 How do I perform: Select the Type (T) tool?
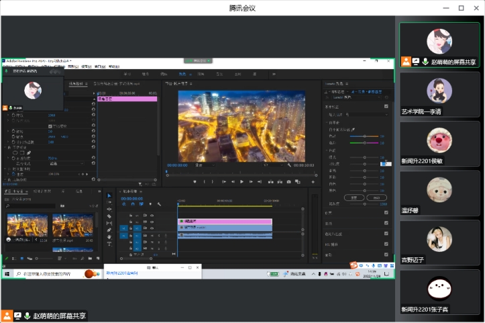[x=109, y=244]
